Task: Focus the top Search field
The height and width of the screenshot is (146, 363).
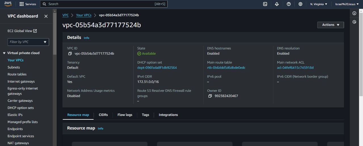Action: 104,4
